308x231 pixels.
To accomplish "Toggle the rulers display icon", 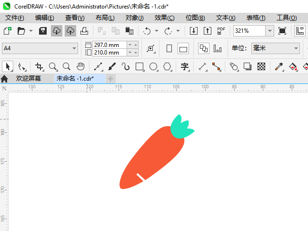I will (x=300, y=31).
